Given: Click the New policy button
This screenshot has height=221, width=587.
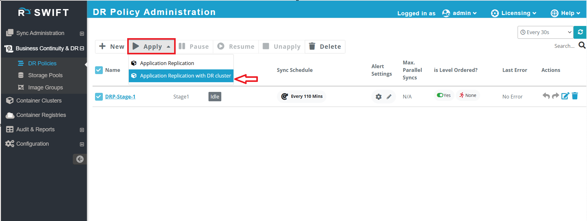Looking at the screenshot, I should click(x=112, y=47).
